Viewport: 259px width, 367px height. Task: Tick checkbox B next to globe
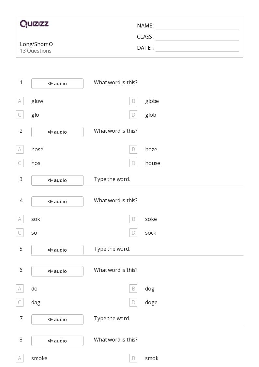coord(133,101)
